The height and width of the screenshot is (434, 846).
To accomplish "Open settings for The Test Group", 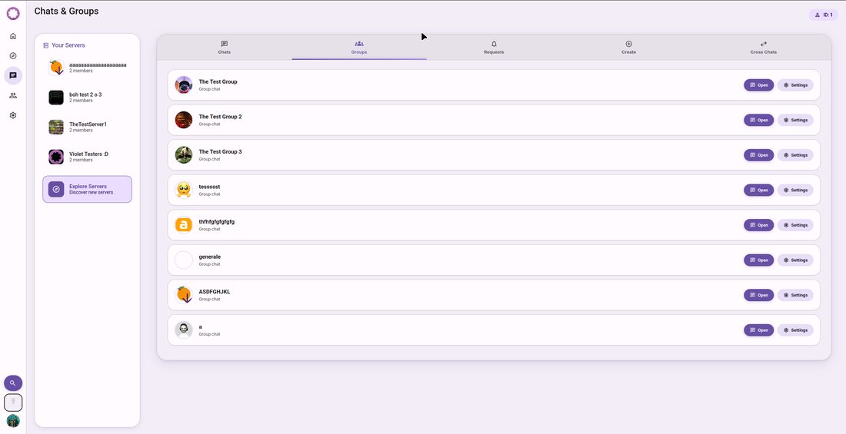I will pos(795,85).
